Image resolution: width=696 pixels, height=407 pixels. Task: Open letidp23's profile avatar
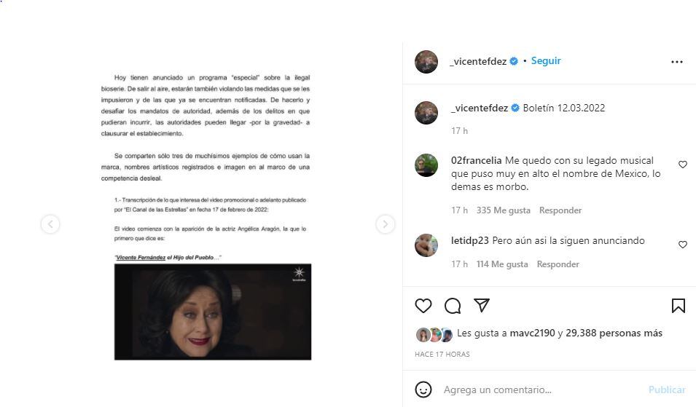click(426, 245)
